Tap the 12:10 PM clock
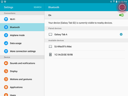Image resolution: width=128 pixels, height=96 pixels. [122, 2]
